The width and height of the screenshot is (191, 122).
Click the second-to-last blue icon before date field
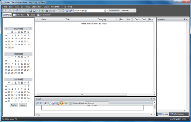67,11
